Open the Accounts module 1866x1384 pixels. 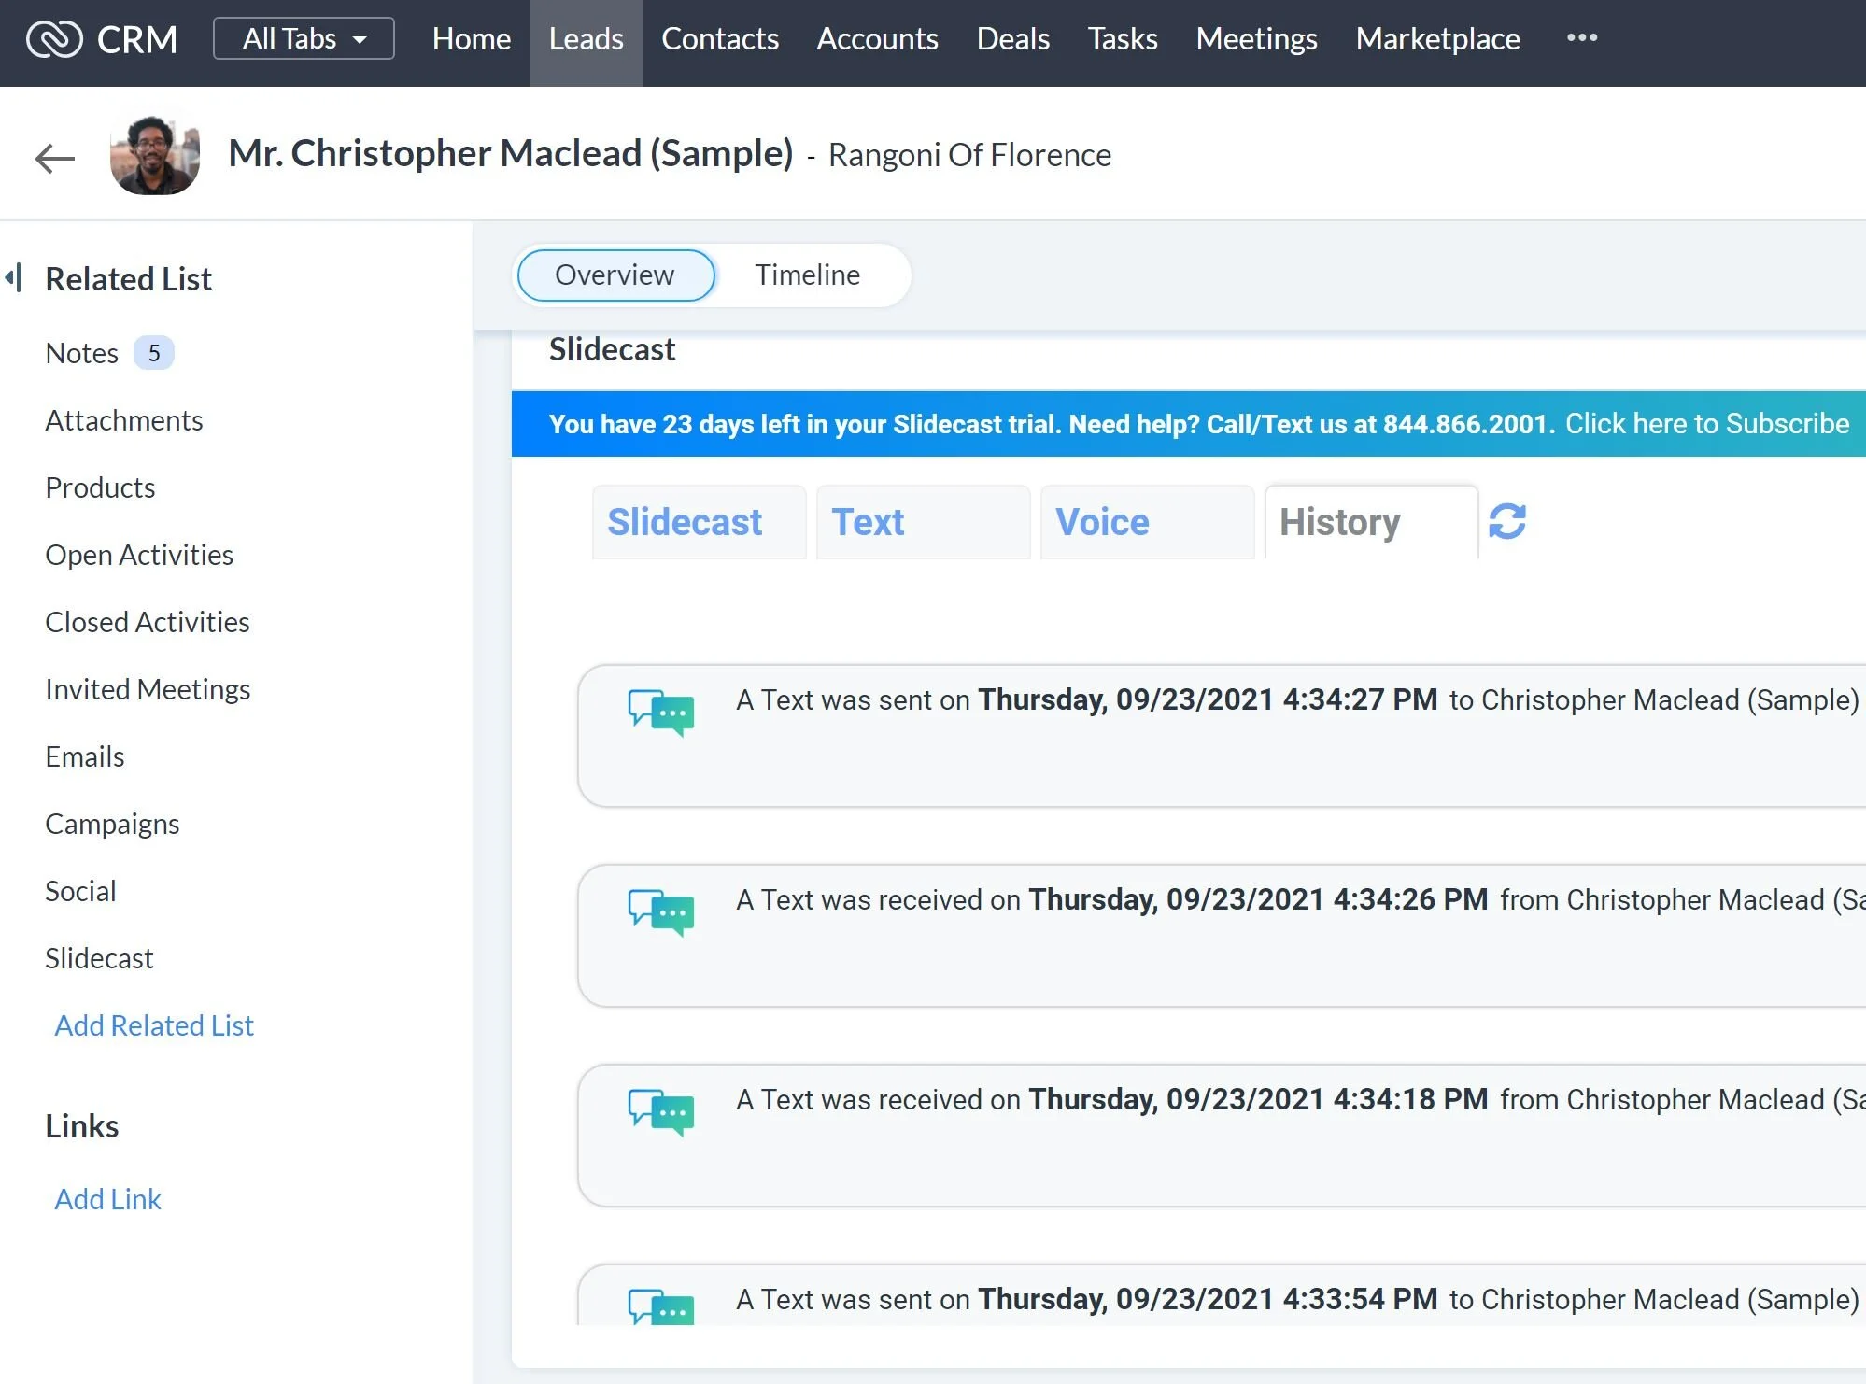(x=877, y=38)
